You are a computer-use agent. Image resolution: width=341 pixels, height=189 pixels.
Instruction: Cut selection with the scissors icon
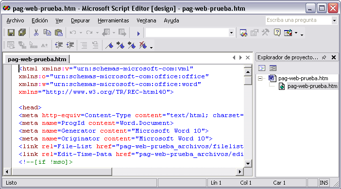(36, 33)
